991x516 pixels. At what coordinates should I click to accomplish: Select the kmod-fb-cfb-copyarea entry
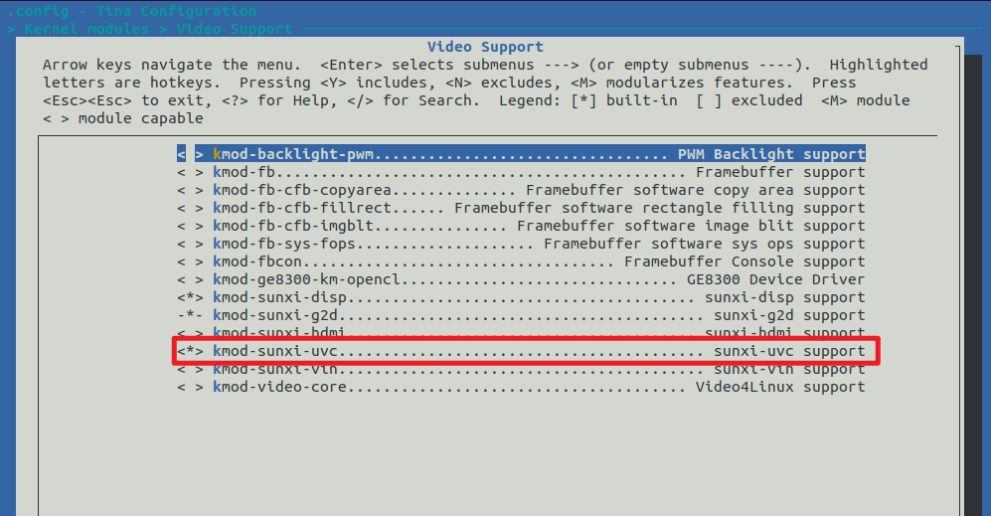(538, 190)
